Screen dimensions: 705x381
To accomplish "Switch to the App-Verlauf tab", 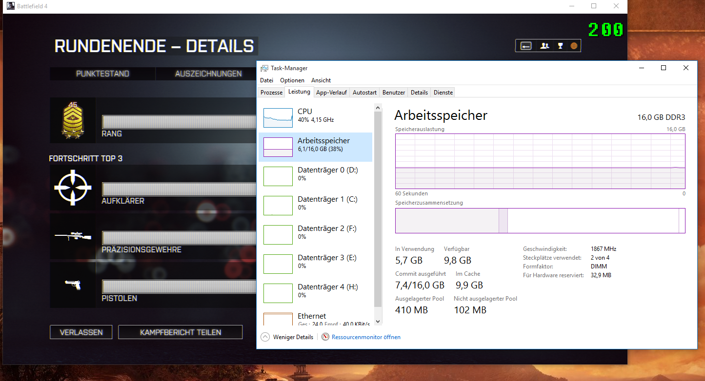I will pos(331,93).
